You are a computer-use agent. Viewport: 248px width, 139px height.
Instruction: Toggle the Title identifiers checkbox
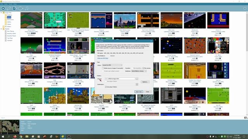[132, 68]
